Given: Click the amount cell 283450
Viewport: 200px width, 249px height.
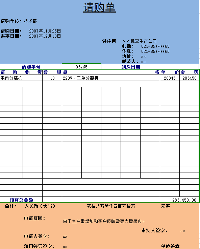Looking at the screenshot, I should pyautogui.click(x=189, y=78).
